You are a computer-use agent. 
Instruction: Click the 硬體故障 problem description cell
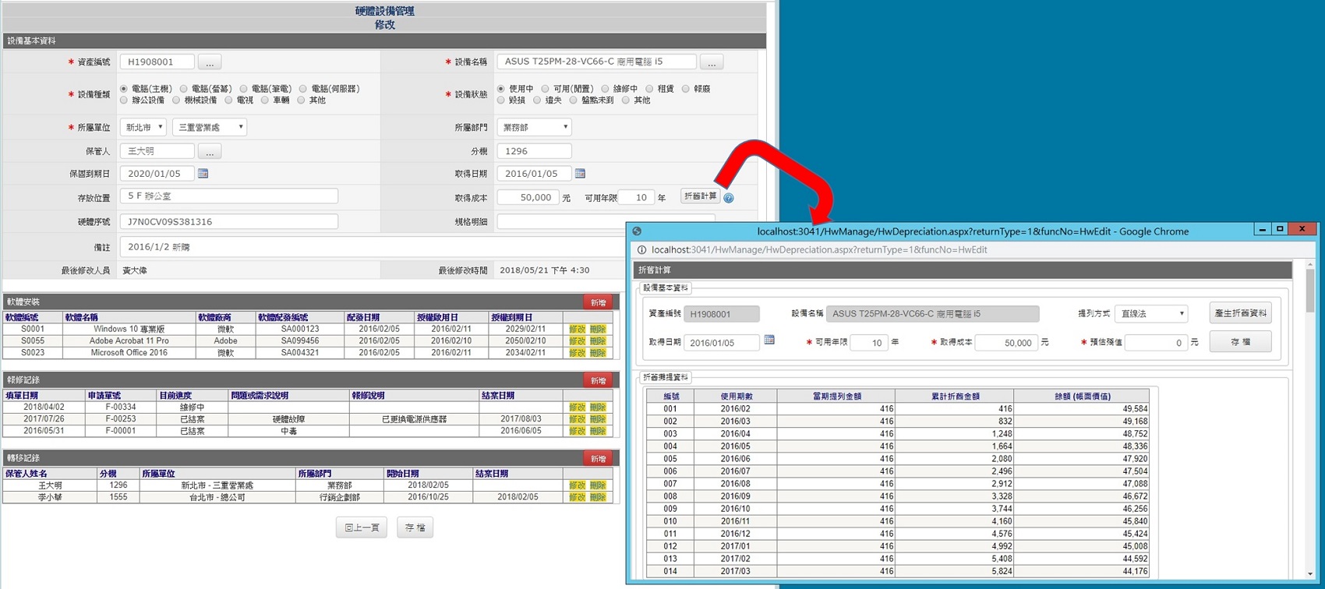[x=288, y=419]
